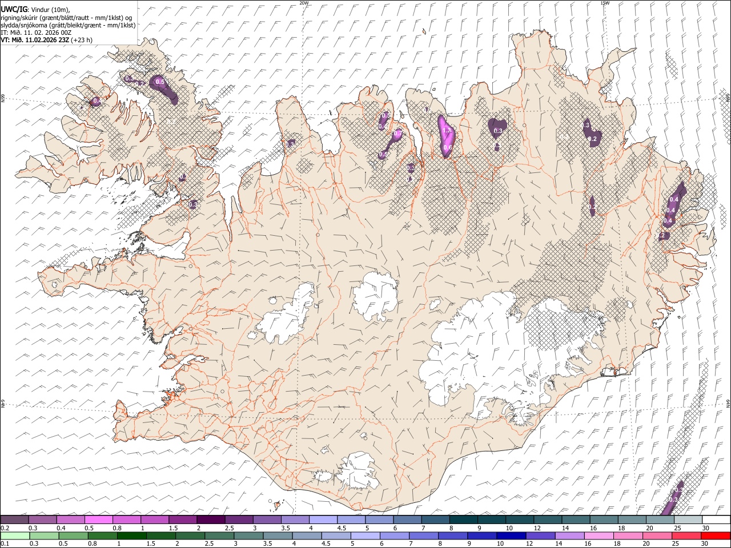
Task: Click the 'IT: Mið. 11. 02. 2026 00Z' line
Action: click(x=36, y=33)
